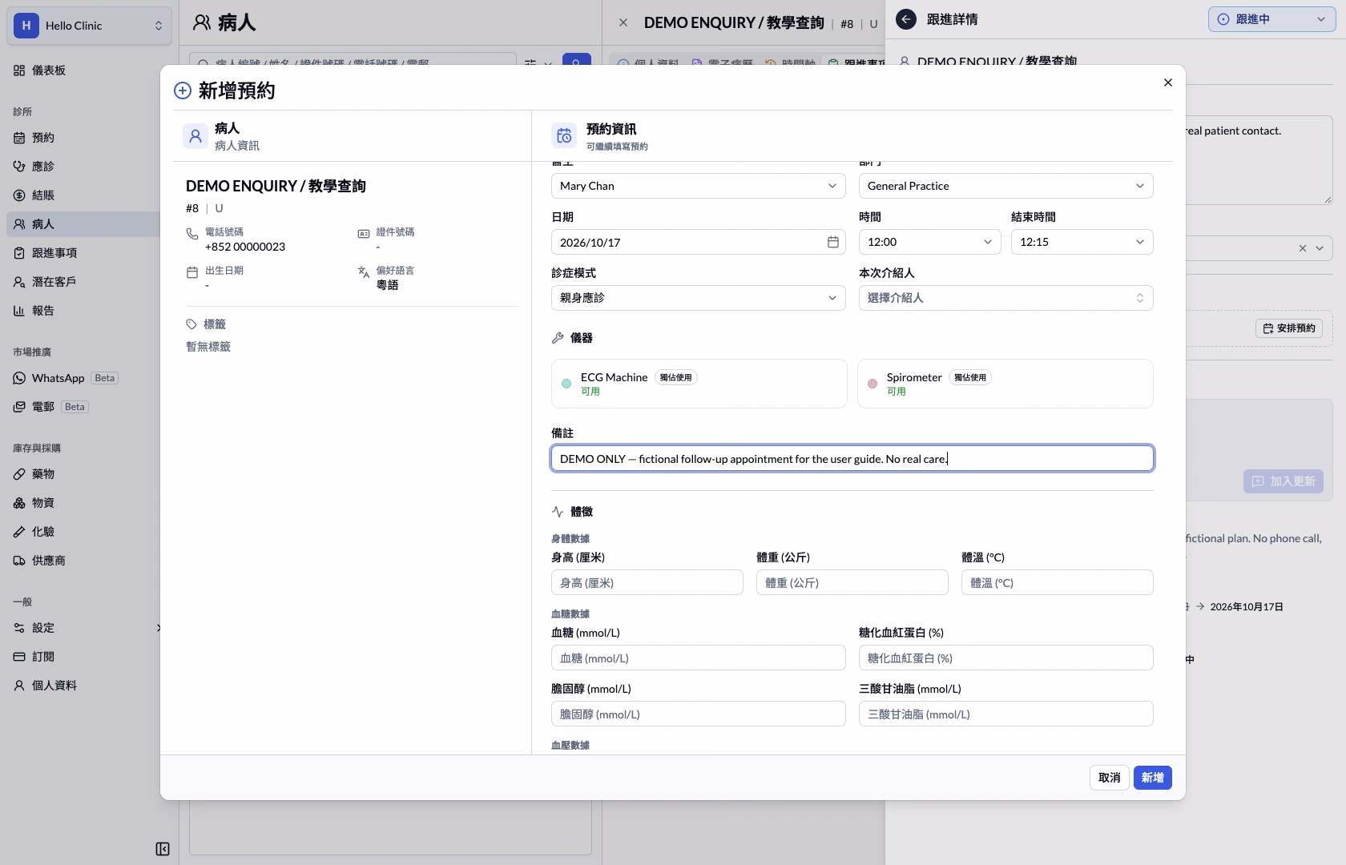Image resolution: width=1346 pixels, height=865 pixels.
Task: Open the 跟進中 status dropdown
Action: [1271, 19]
